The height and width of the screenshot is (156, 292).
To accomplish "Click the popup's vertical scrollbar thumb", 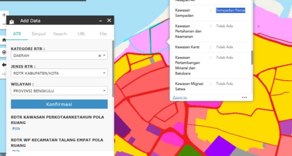I will pyautogui.click(x=252, y=58).
